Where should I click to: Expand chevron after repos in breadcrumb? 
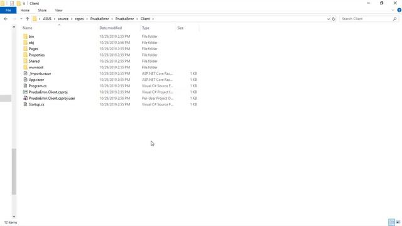point(87,19)
